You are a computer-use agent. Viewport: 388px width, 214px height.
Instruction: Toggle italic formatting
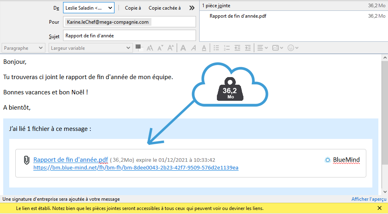click(194, 48)
